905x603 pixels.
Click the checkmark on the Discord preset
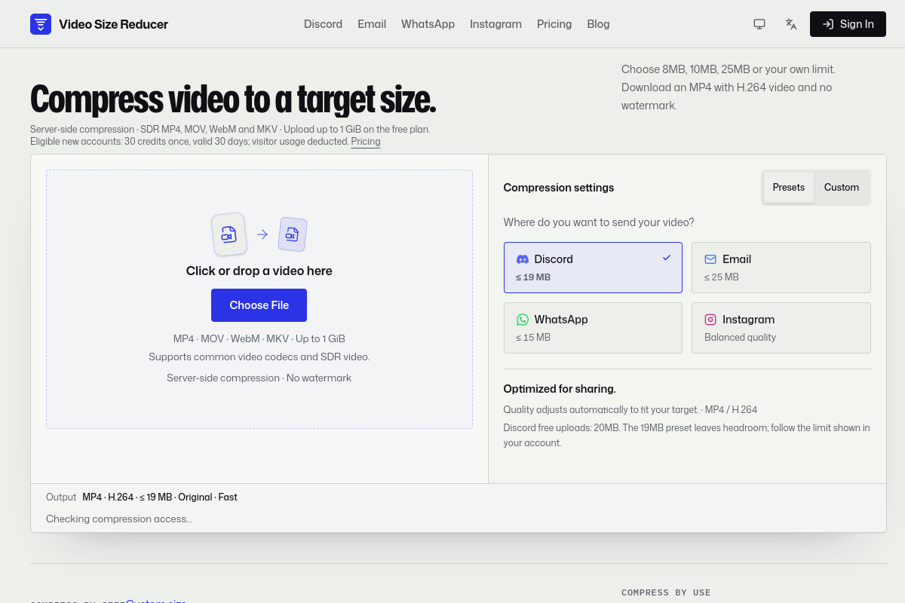coord(667,258)
